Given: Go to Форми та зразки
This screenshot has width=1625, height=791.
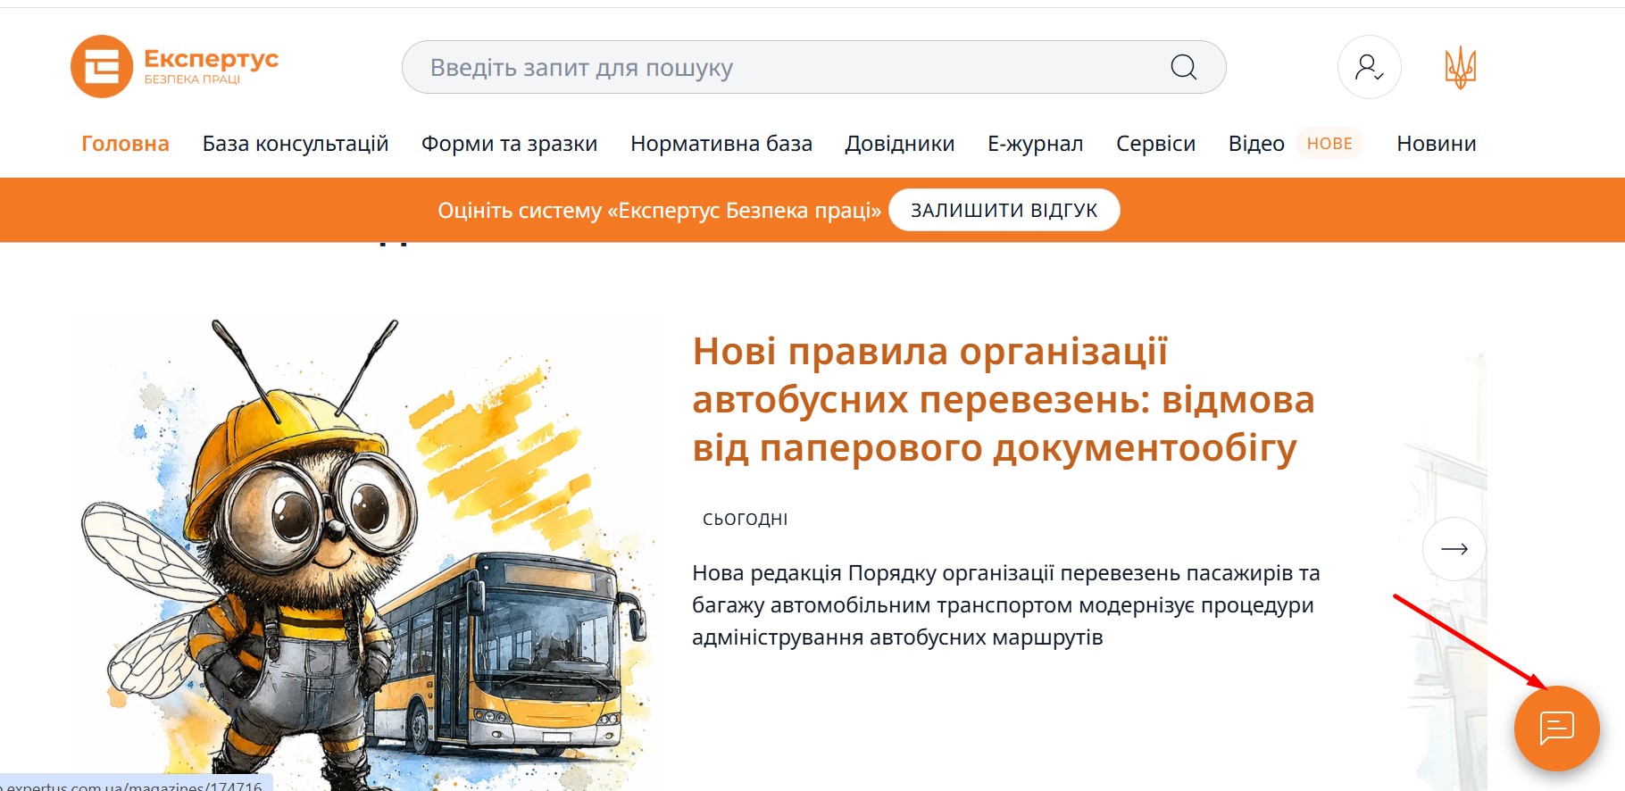Looking at the screenshot, I should [509, 144].
